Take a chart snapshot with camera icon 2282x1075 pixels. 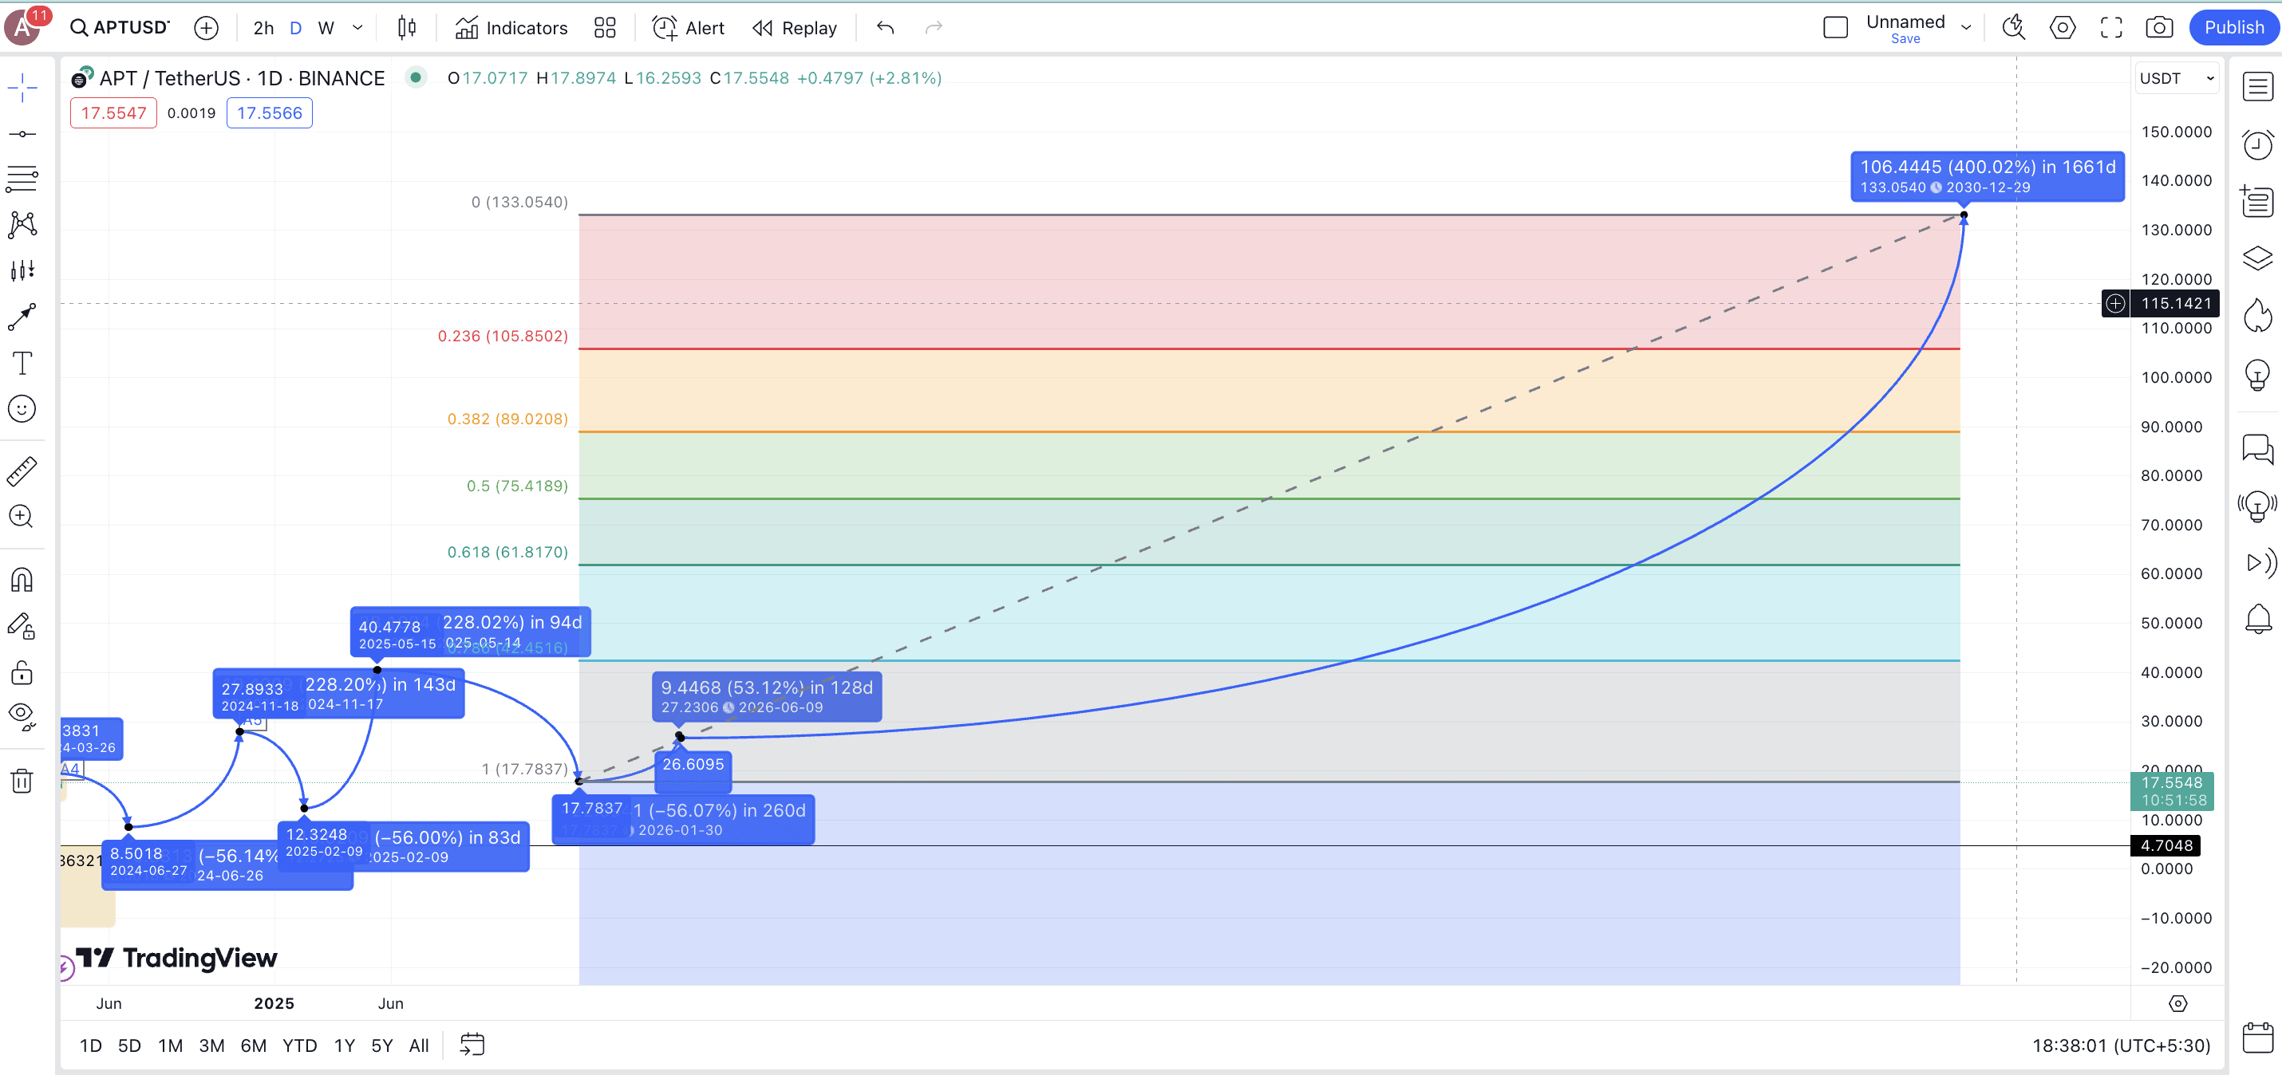tap(2158, 29)
